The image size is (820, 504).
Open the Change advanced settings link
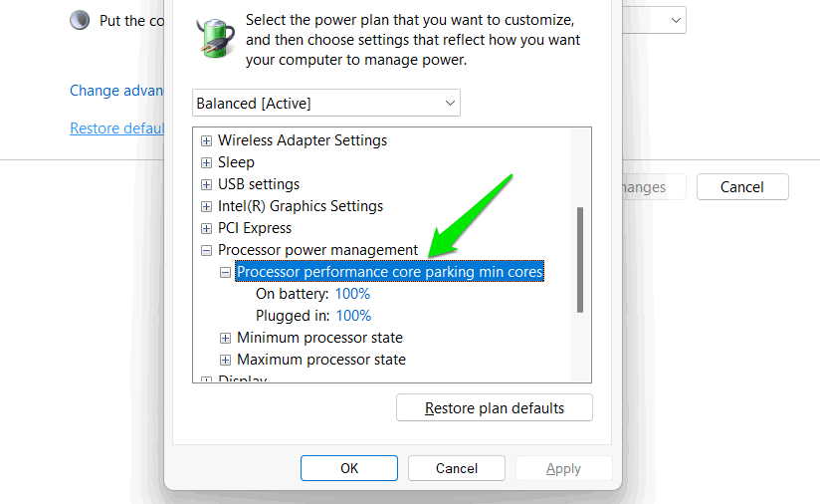tap(115, 91)
